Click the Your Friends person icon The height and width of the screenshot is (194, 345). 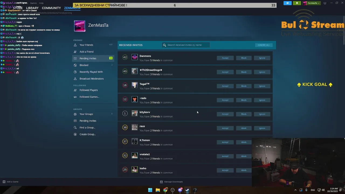point(75,45)
